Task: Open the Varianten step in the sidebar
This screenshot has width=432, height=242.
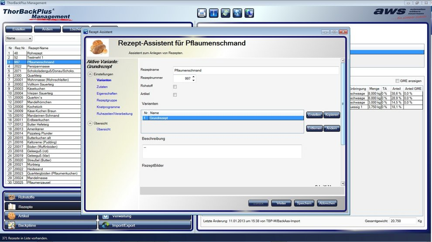Action: [x=104, y=80]
